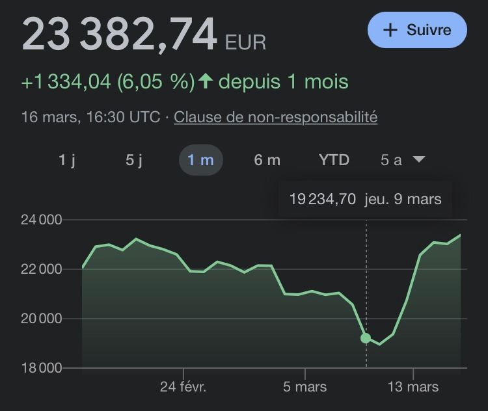
Task: Expand the dropdown arrow next to 5 a
Action: tap(419, 159)
